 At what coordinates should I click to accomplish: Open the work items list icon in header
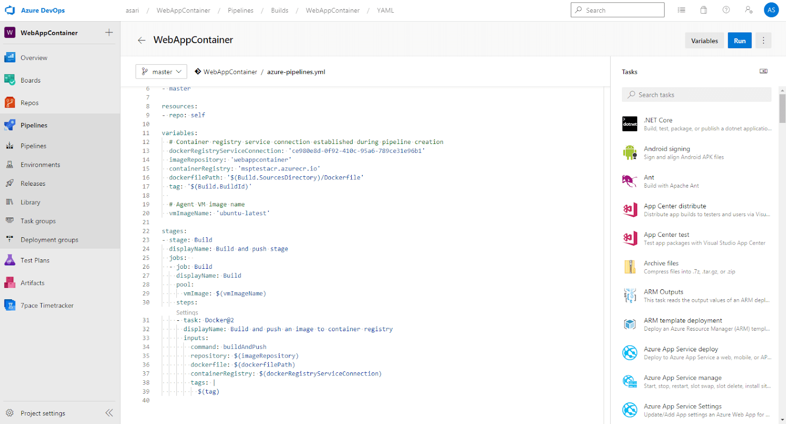(x=681, y=10)
